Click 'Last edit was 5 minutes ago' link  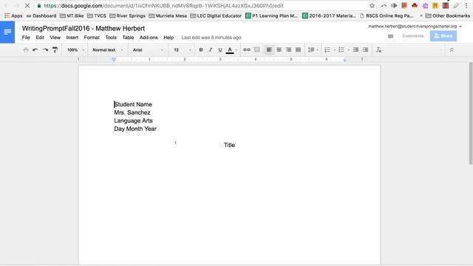coord(211,38)
